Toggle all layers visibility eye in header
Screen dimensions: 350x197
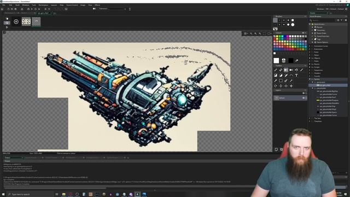pos(304,93)
